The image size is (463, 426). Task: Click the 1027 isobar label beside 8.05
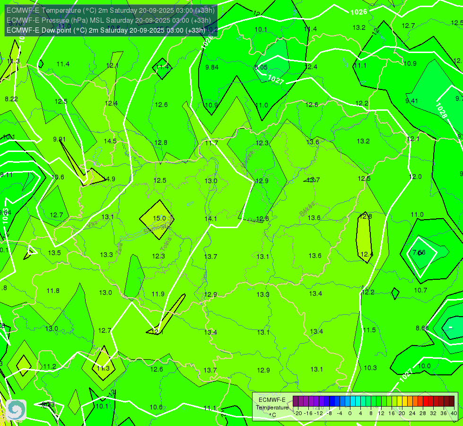tap(276, 80)
